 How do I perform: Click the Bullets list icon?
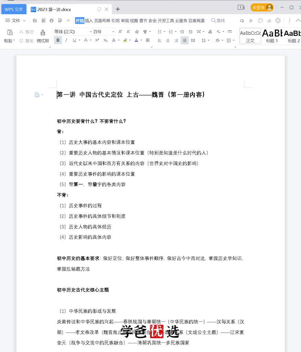(159, 32)
